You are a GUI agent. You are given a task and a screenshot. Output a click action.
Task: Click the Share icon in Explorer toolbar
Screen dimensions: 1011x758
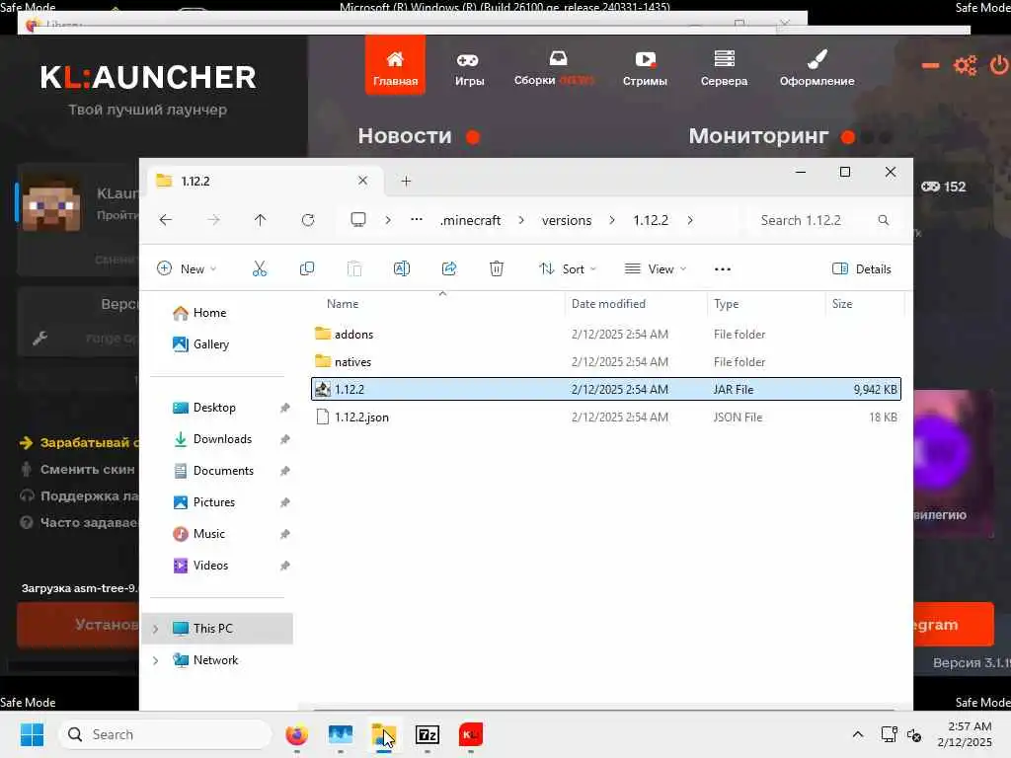449,268
